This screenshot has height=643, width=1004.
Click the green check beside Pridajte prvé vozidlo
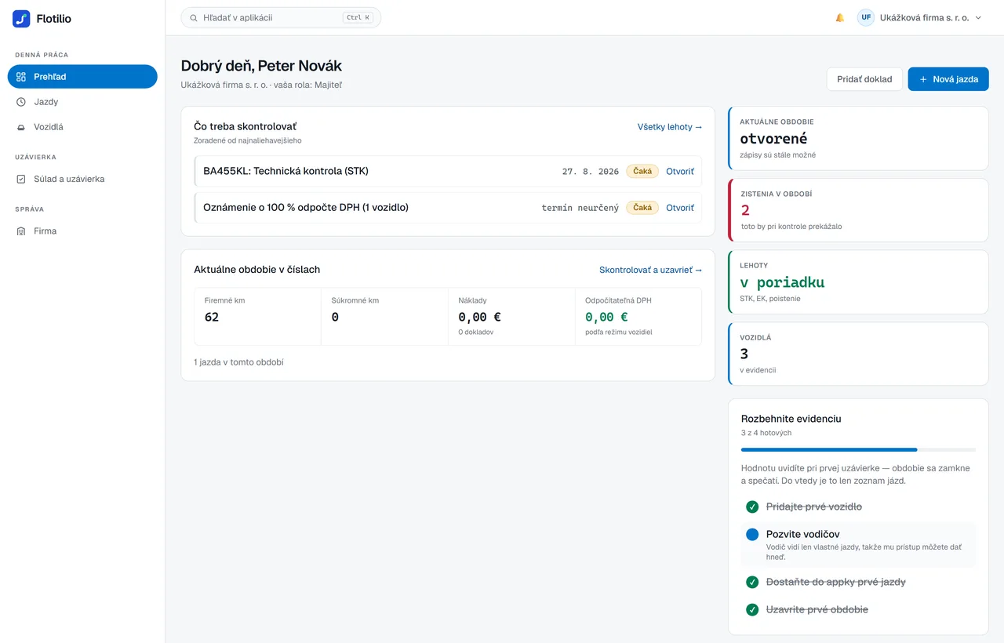[x=752, y=507]
